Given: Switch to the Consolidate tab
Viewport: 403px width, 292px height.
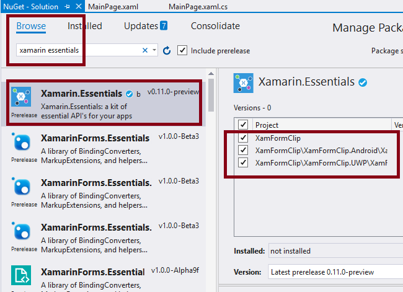Looking at the screenshot, I should [x=215, y=26].
